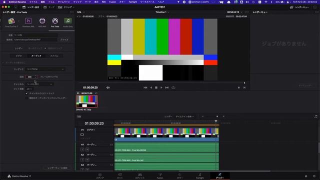Switch to the ビデオ settings tab
The width and height of the screenshot is (320, 180).
click(18, 55)
